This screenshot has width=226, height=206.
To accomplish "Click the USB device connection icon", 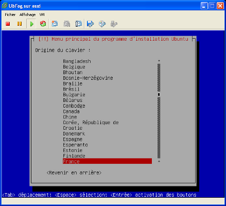I will pyautogui.click(x=114, y=24).
